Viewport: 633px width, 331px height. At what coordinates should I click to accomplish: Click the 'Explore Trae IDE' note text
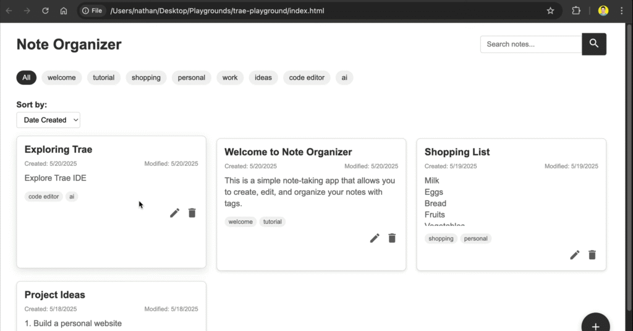pyautogui.click(x=55, y=178)
